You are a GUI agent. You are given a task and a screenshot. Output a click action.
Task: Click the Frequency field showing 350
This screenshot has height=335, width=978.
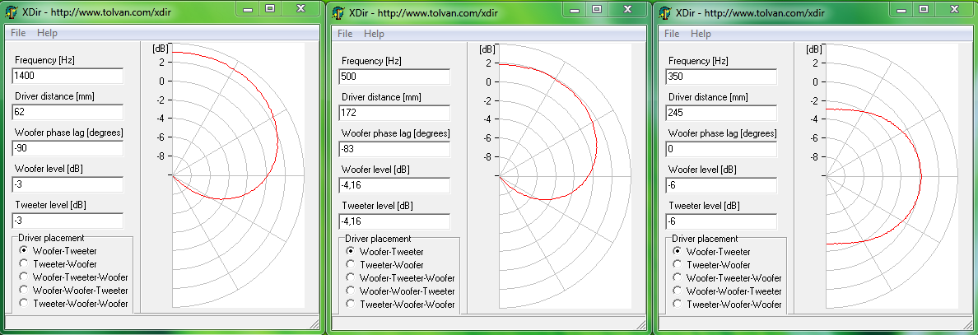pyautogui.click(x=721, y=77)
